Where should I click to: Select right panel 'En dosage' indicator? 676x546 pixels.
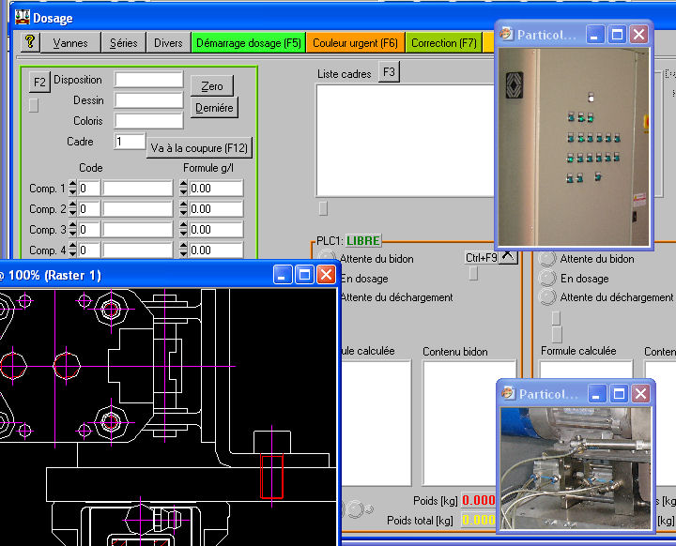pyautogui.click(x=546, y=279)
